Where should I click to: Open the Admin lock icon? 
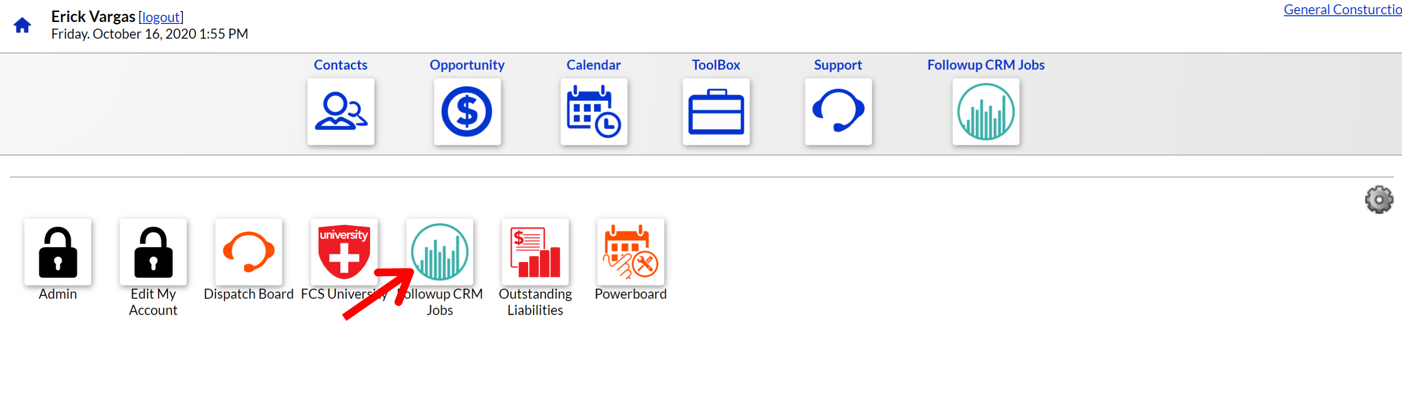[x=57, y=253]
